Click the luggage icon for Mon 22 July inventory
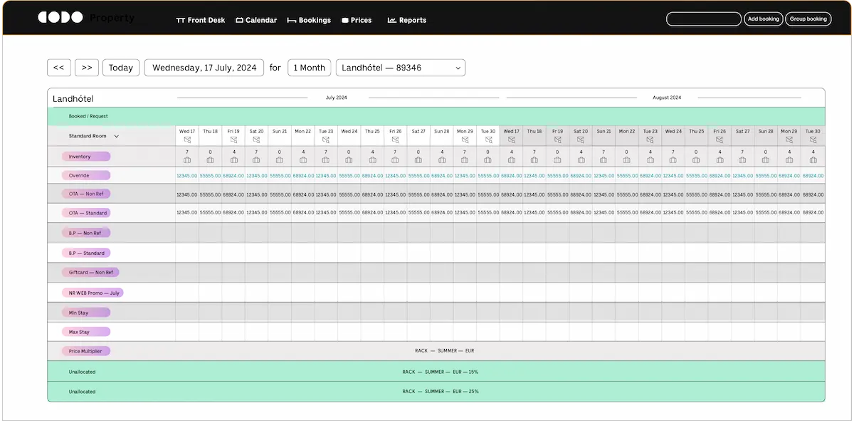The width and height of the screenshot is (854, 423). pyautogui.click(x=302, y=160)
